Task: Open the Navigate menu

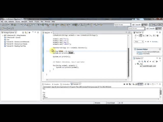Action: [x=24, y=22]
